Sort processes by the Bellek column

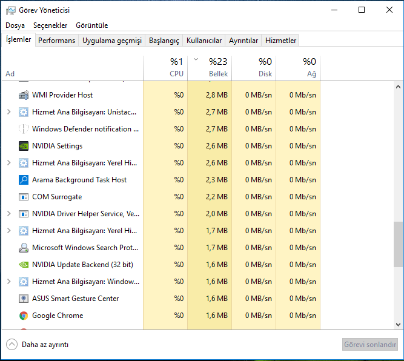[210, 67]
